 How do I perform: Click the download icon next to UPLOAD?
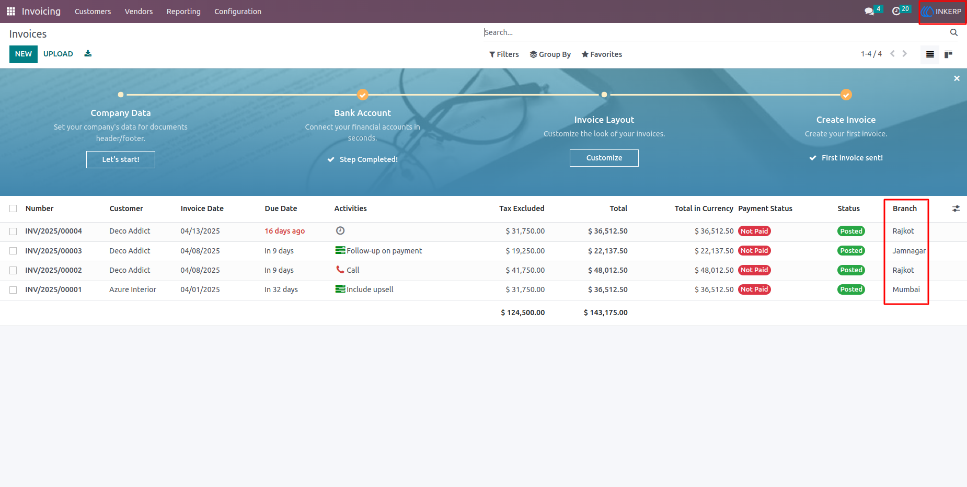pos(88,53)
